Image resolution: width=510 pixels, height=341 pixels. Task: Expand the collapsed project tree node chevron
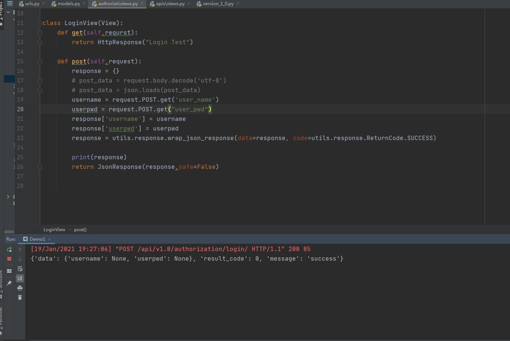pos(8,197)
